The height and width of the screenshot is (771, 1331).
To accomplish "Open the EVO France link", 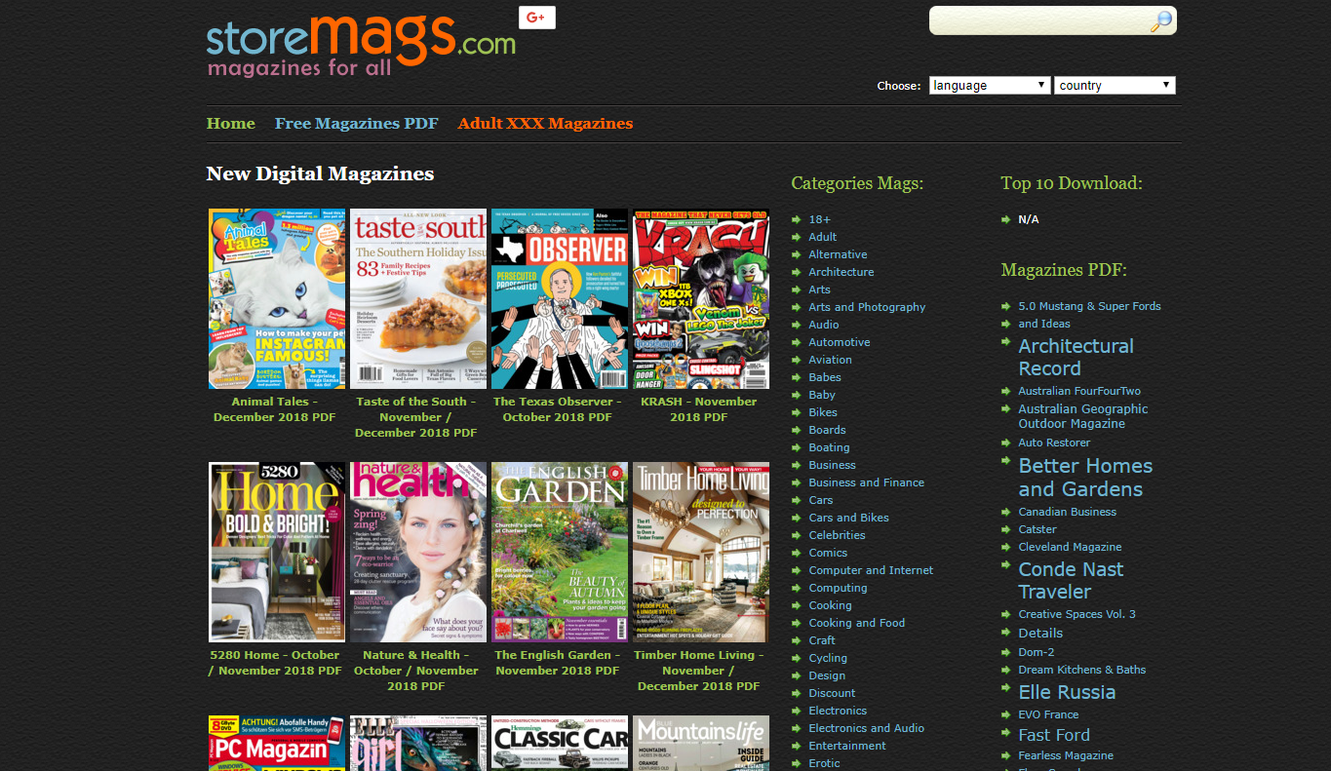I will 1048,714.
